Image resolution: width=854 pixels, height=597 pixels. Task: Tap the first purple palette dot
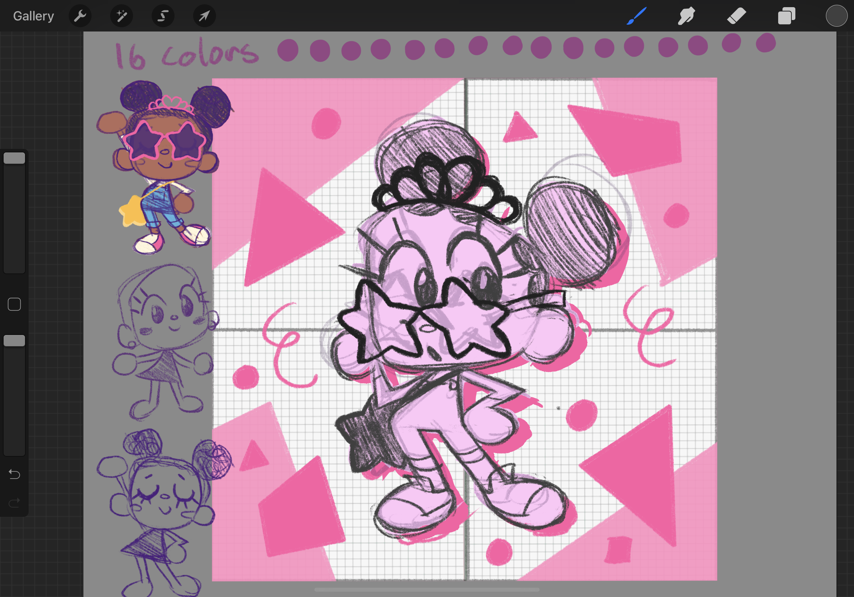288,50
